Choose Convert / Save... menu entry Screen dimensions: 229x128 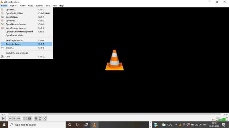(26, 44)
